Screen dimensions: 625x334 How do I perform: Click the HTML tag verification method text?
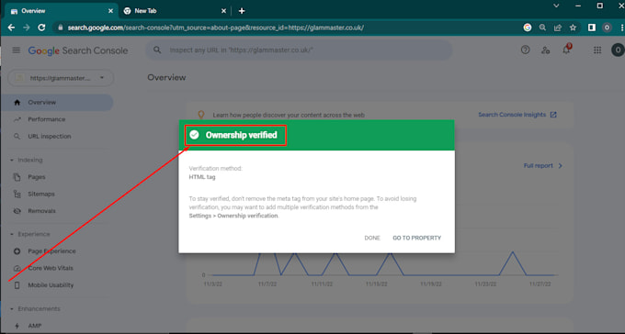point(202,177)
